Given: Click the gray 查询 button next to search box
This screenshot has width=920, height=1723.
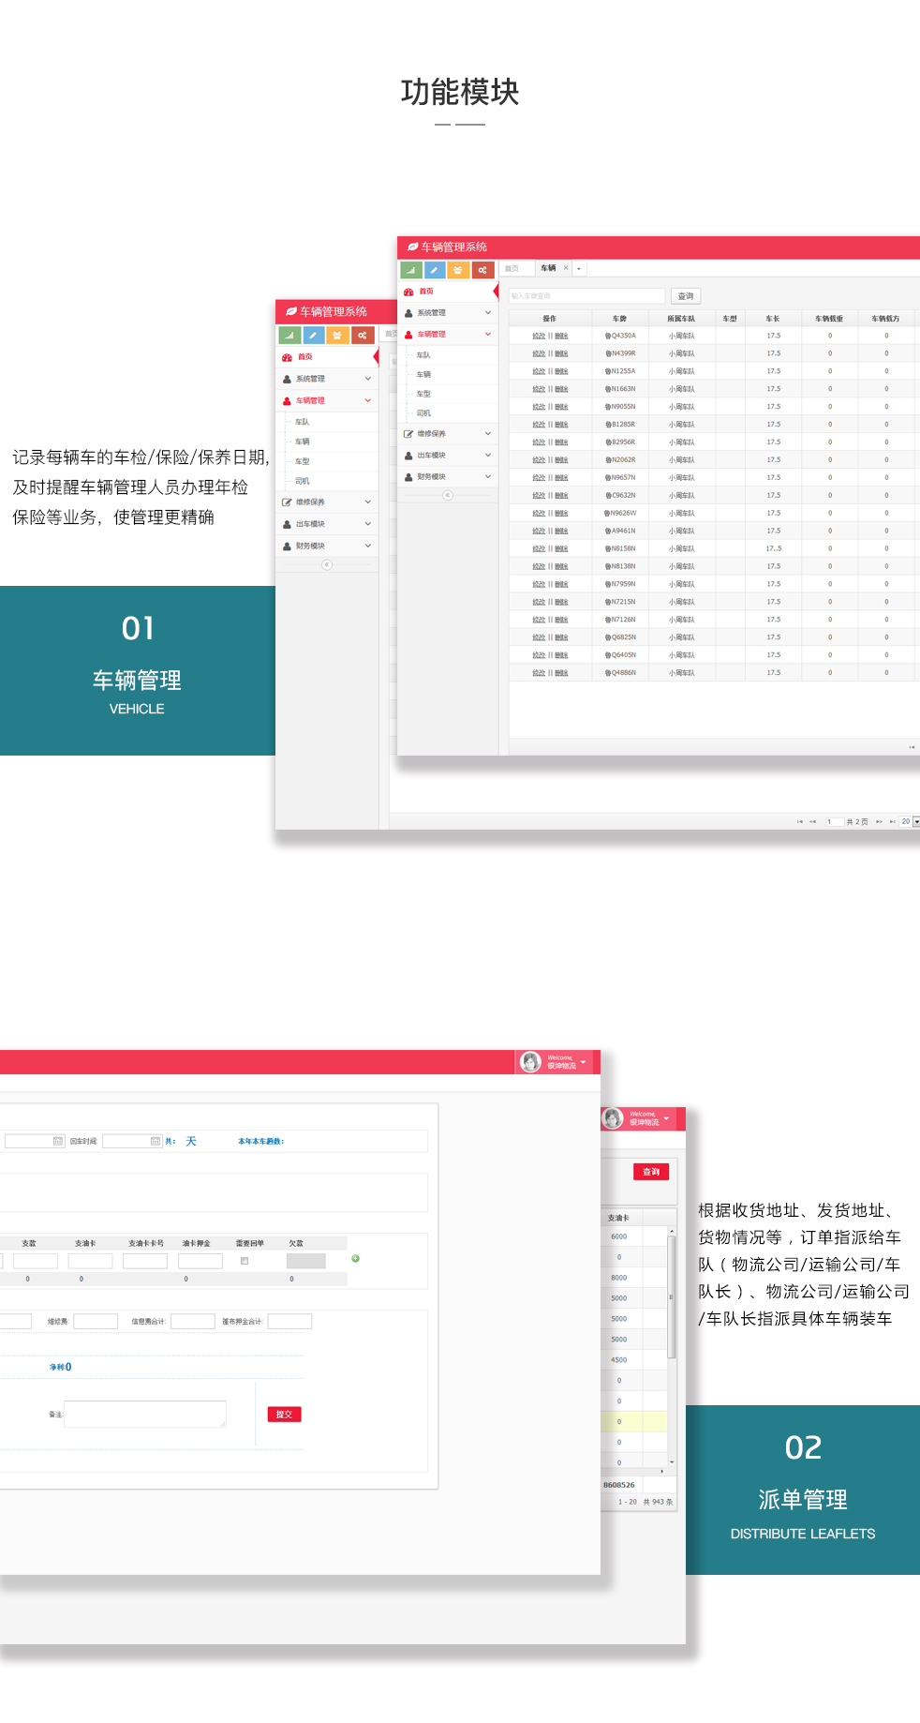Looking at the screenshot, I should click(686, 296).
